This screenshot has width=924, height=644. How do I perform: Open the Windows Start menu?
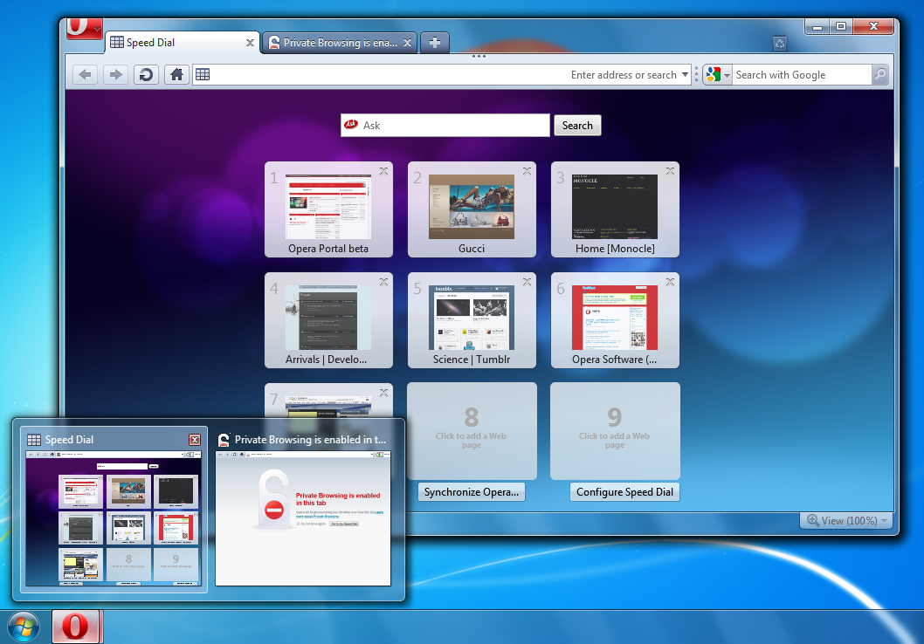(x=24, y=627)
